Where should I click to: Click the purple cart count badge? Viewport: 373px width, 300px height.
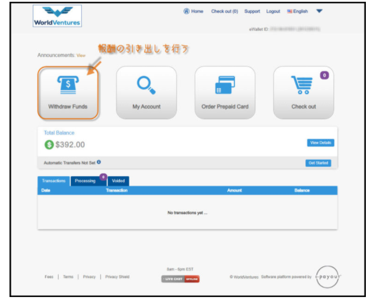(324, 75)
